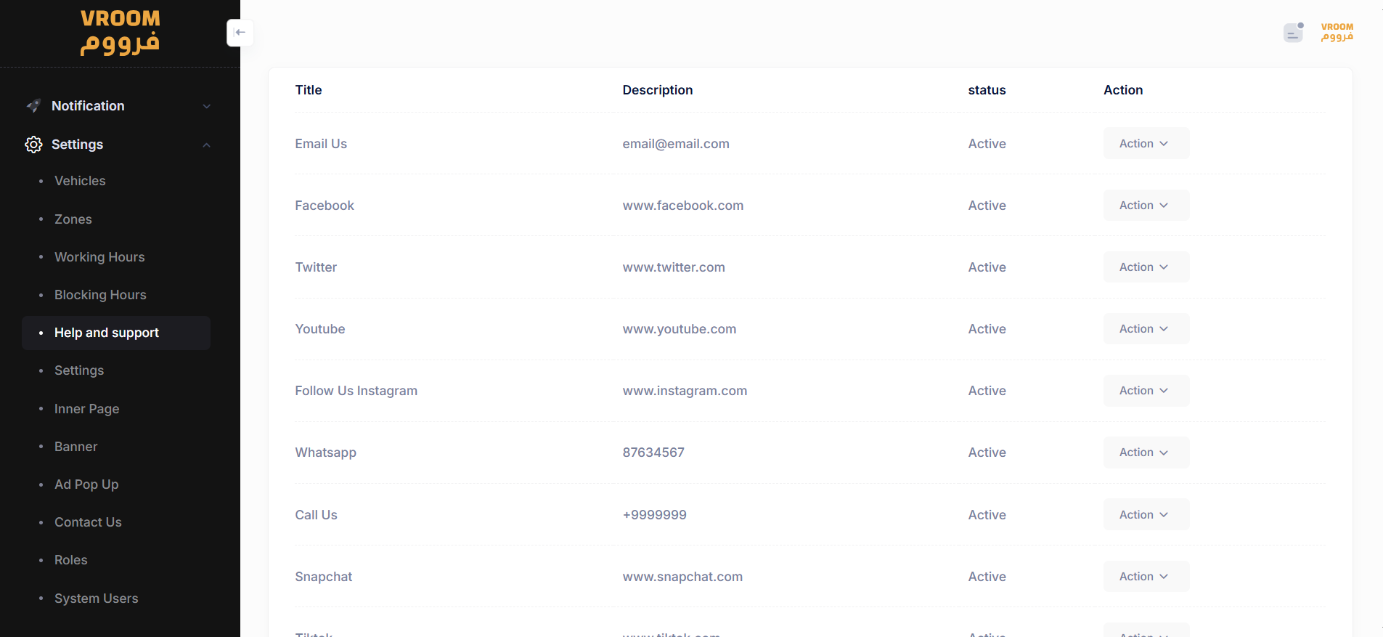1383x637 pixels.
Task: Click the Settings menu header label
Action: [x=77, y=145]
